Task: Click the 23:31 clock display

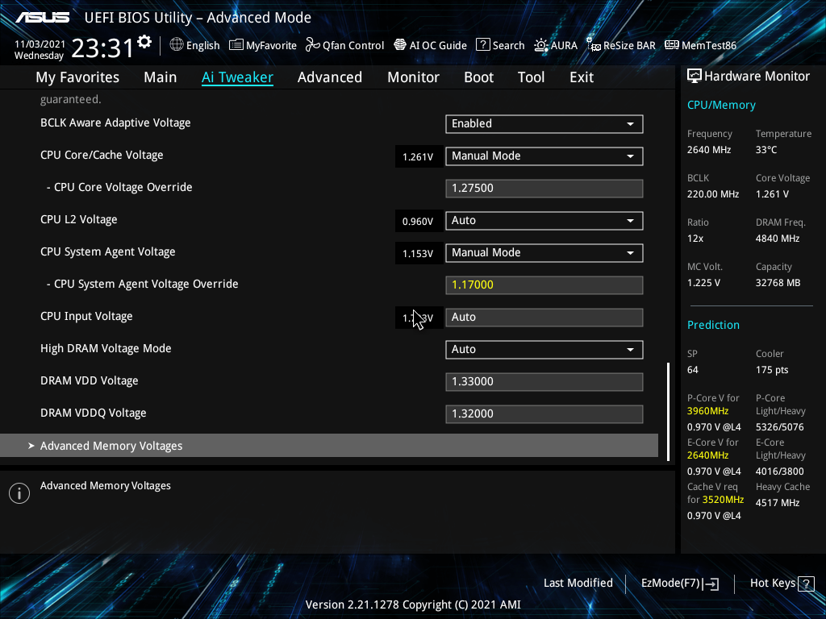Action: click(x=102, y=48)
